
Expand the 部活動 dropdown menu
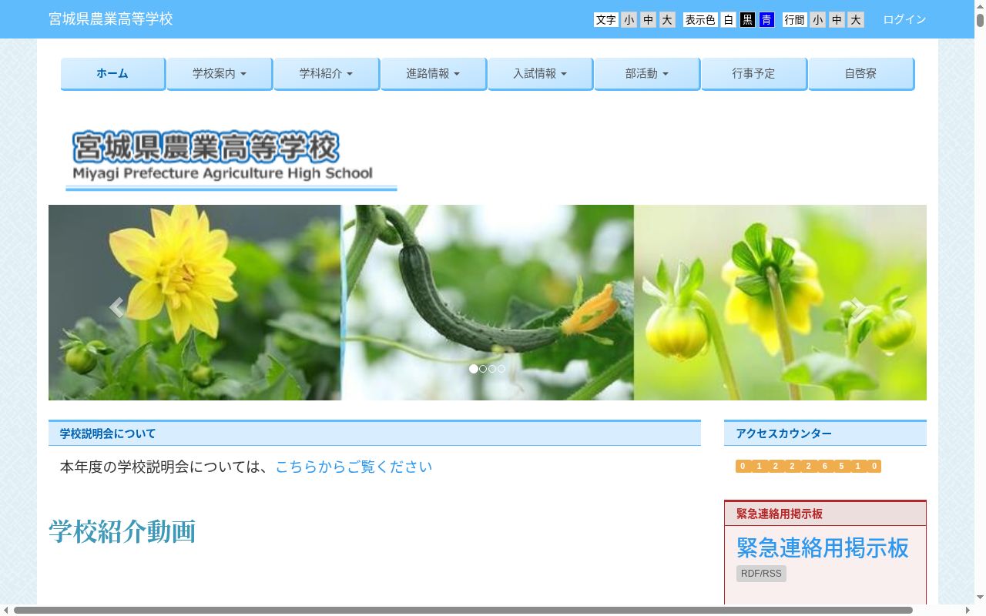[647, 74]
